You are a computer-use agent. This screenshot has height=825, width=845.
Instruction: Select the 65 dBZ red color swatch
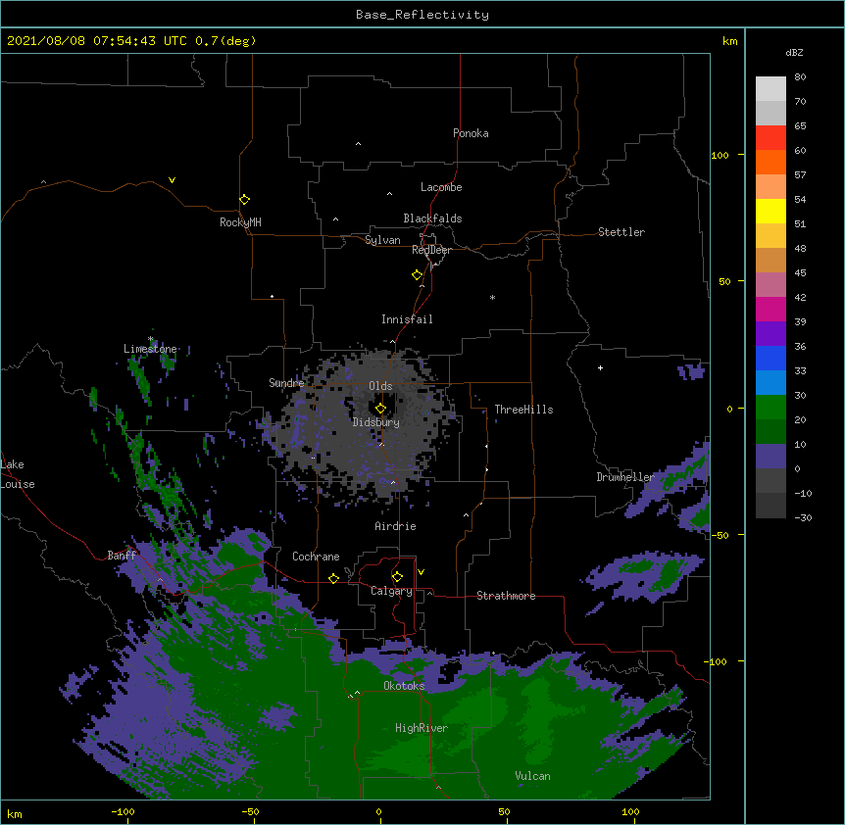coord(770,137)
